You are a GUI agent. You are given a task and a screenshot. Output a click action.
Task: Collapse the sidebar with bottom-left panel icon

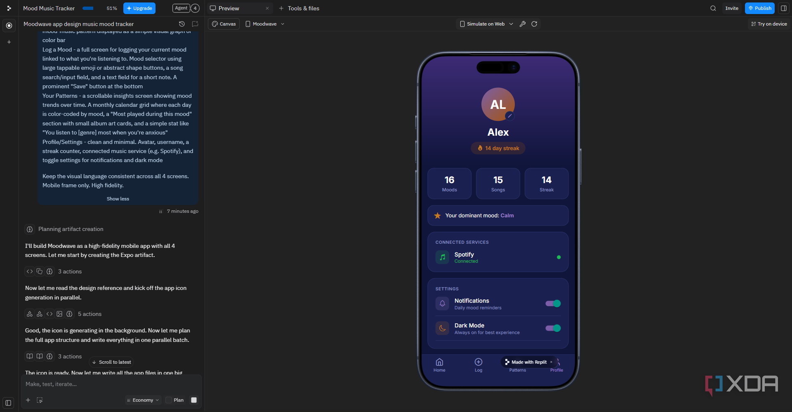click(8, 403)
